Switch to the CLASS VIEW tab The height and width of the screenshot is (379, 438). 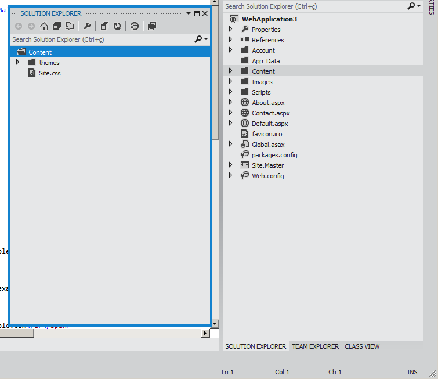[x=362, y=346]
